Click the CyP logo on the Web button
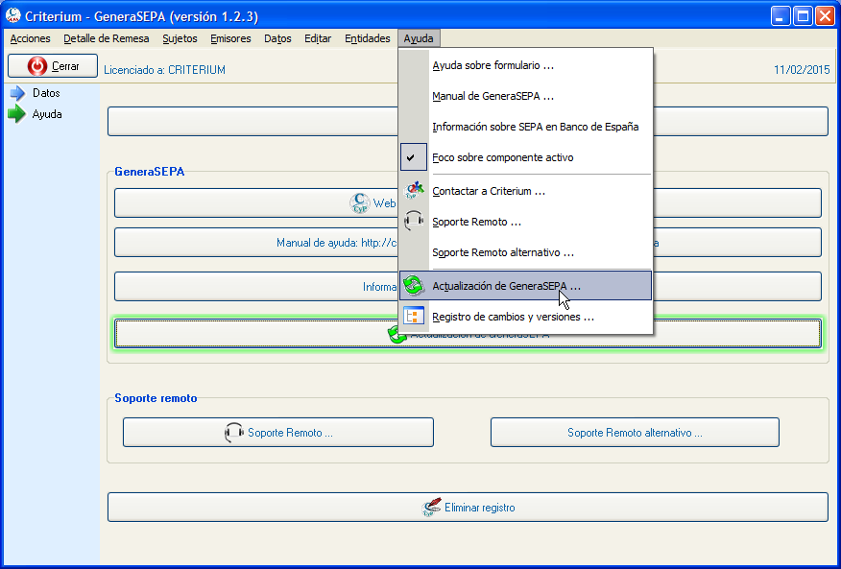This screenshot has width=841, height=569. point(360,203)
